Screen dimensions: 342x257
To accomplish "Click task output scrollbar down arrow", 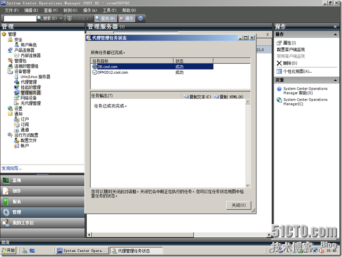I will pos(248,185).
